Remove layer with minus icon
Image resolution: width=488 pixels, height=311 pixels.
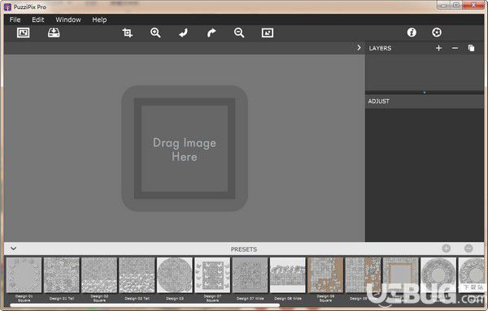coord(455,48)
